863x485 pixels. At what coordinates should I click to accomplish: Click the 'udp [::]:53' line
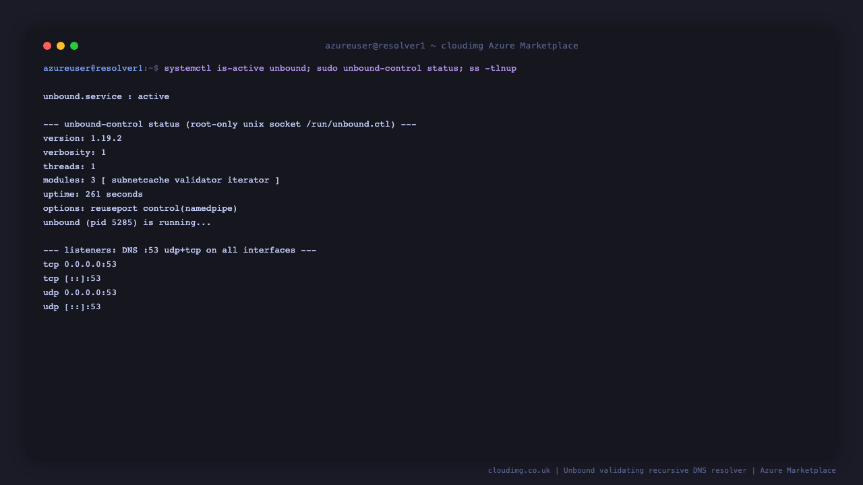72,306
